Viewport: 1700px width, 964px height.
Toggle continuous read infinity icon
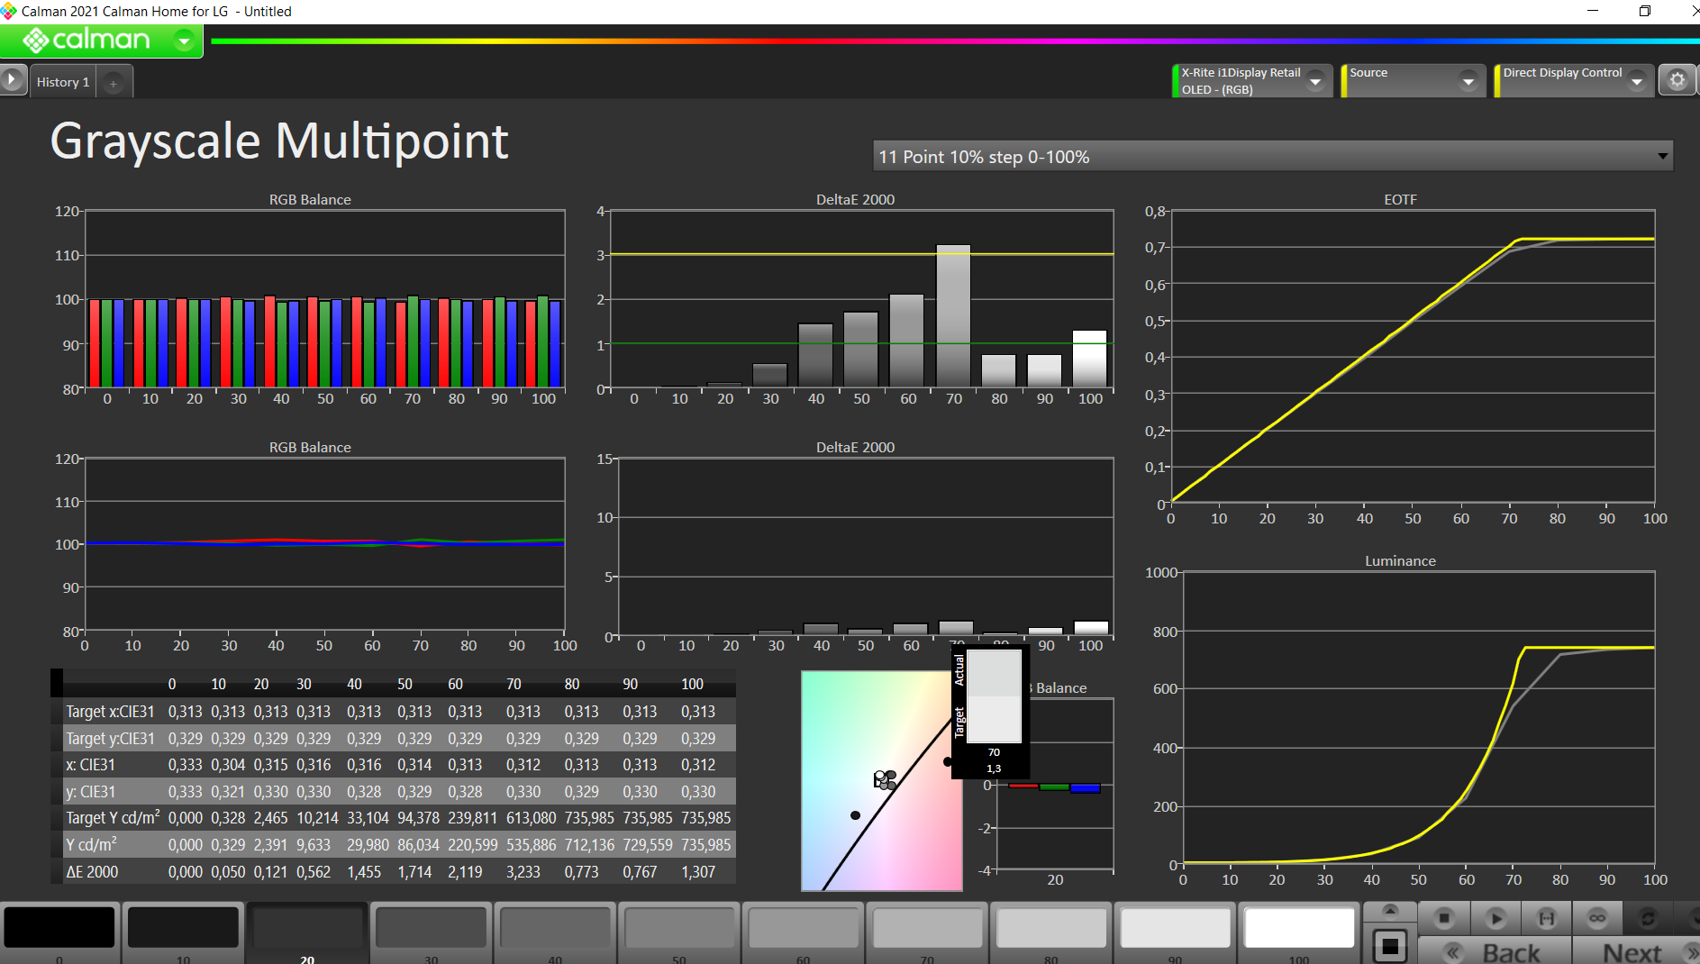pyautogui.click(x=1596, y=918)
